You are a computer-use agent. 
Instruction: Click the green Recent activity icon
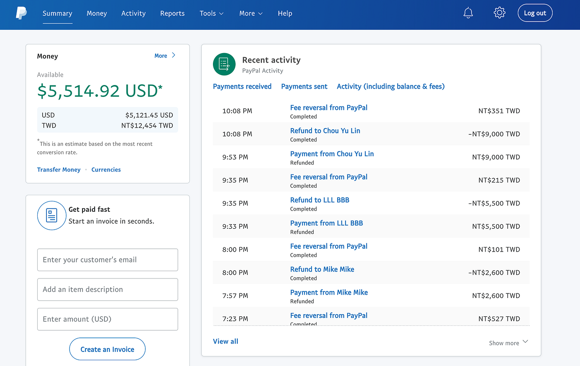point(224,64)
